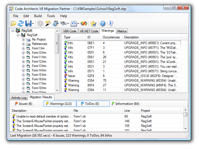Click the Form18.frm file icon
Image resolution: width=199 pixels, height=149 pixels.
tap(28, 88)
